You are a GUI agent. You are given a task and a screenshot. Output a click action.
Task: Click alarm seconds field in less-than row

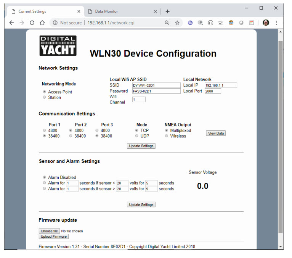[x=72, y=183]
